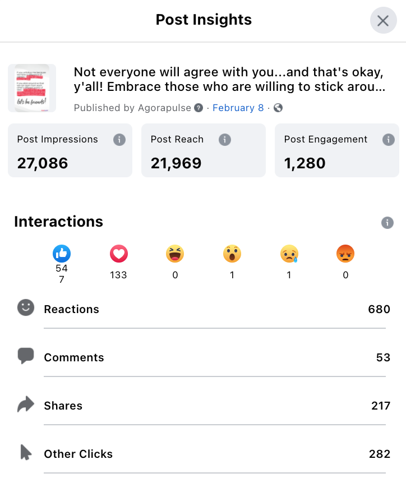Close the Post Insights dialog
406x487 pixels.
(x=383, y=21)
